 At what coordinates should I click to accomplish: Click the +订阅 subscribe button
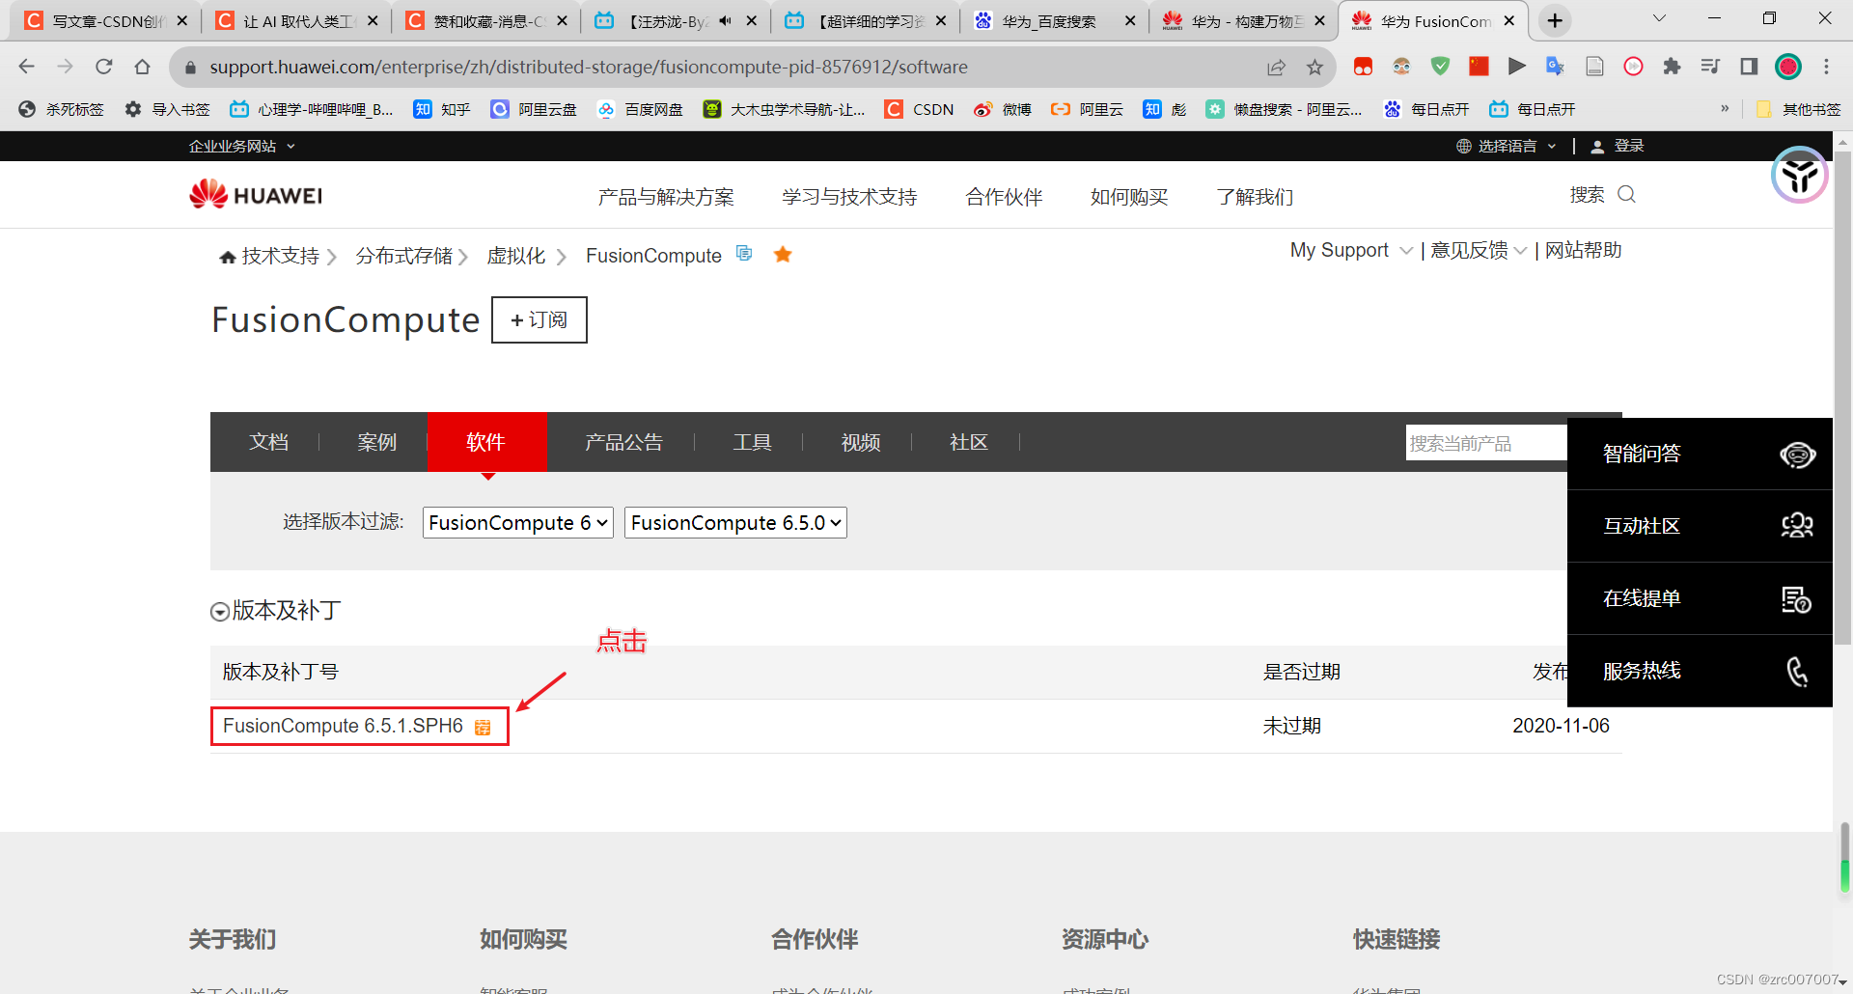(x=539, y=319)
